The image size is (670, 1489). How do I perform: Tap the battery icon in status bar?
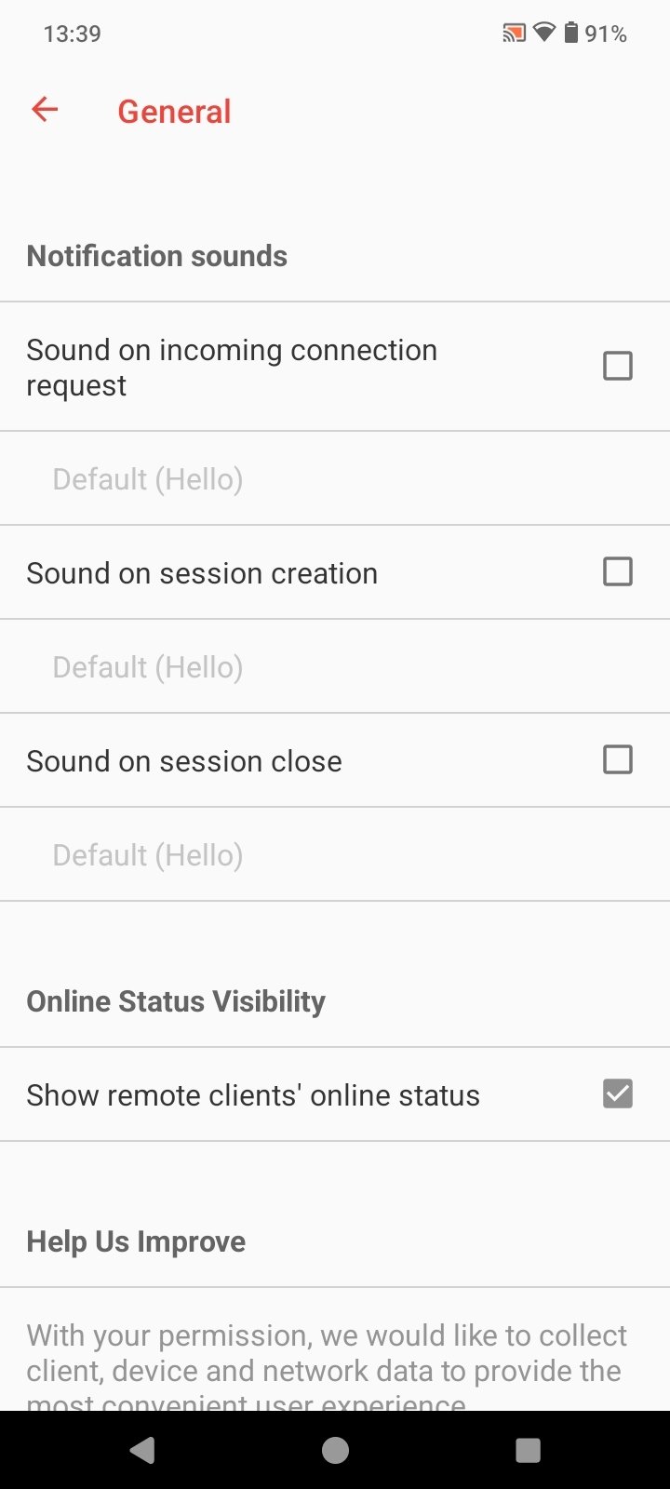(x=571, y=34)
